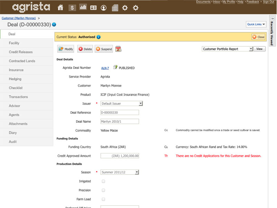Open the Diary tab
The image size is (277, 208).
pos(27,133)
